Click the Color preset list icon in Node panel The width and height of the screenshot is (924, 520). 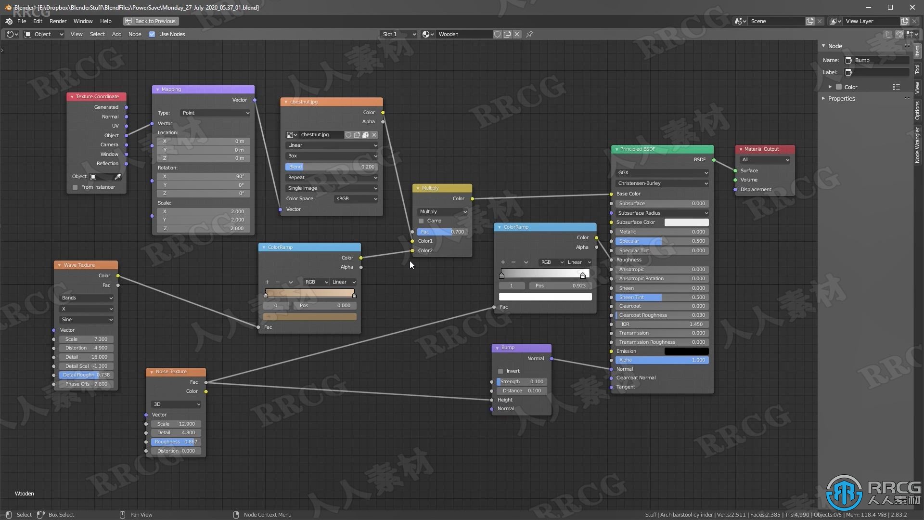[896, 87]
